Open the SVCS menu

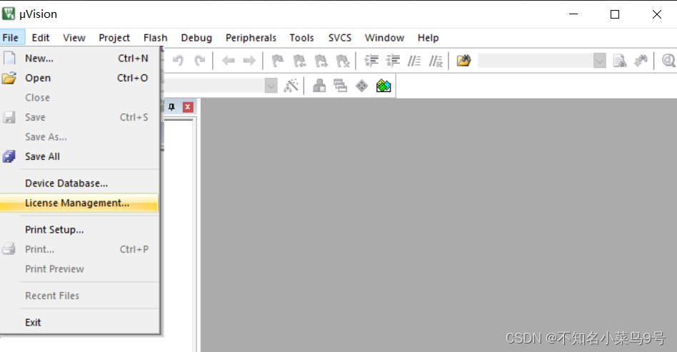[x=340, y=38]
